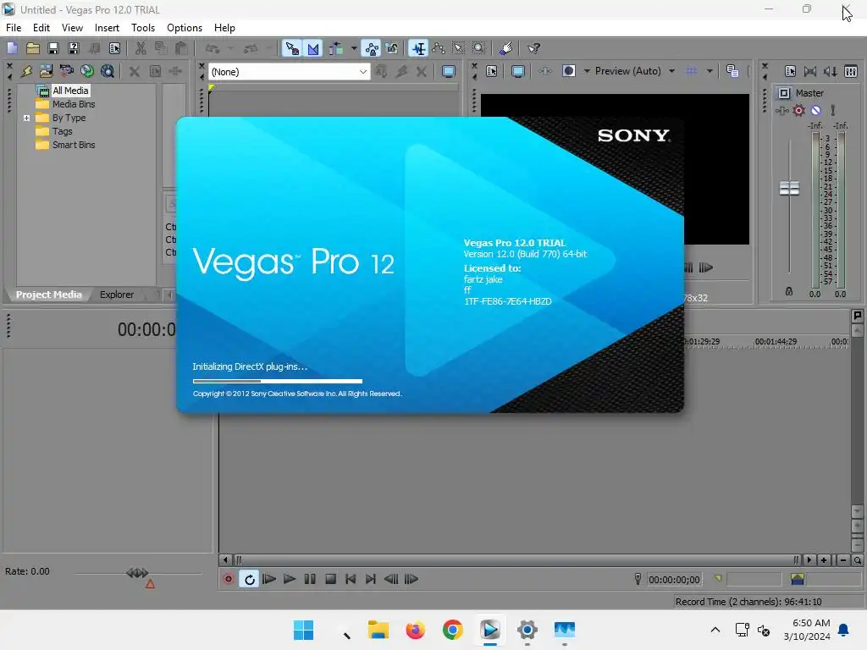Toggle Auto Ripple button
The image size is (867, 650).
coord(335,48)
